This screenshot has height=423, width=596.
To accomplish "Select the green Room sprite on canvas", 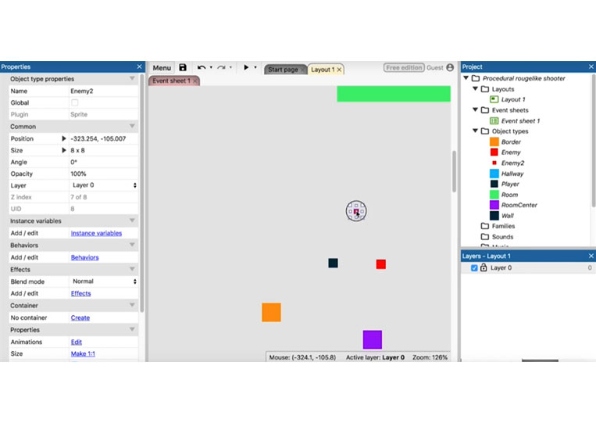I will click(394, 94).
